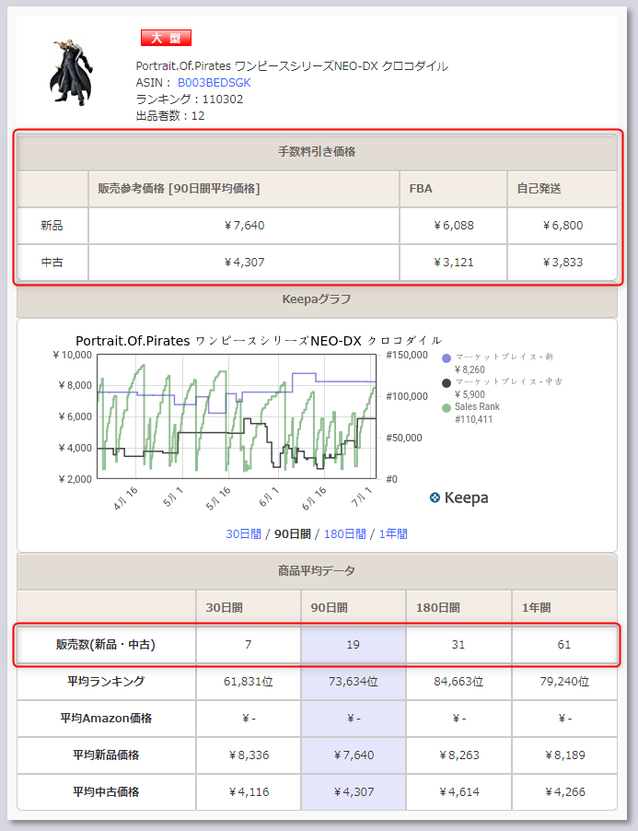The image size is (638, 831).
Task: Collapse the Keepaグラフ section header
Action: click(x=317, y=298)
